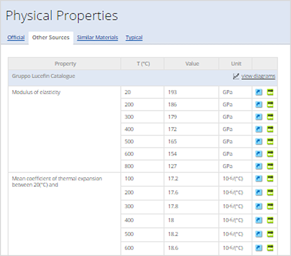Click blue arrow icon in 17.8 expansion row
291x256 pixels.
pyautogui.click(x=259, y=206)
